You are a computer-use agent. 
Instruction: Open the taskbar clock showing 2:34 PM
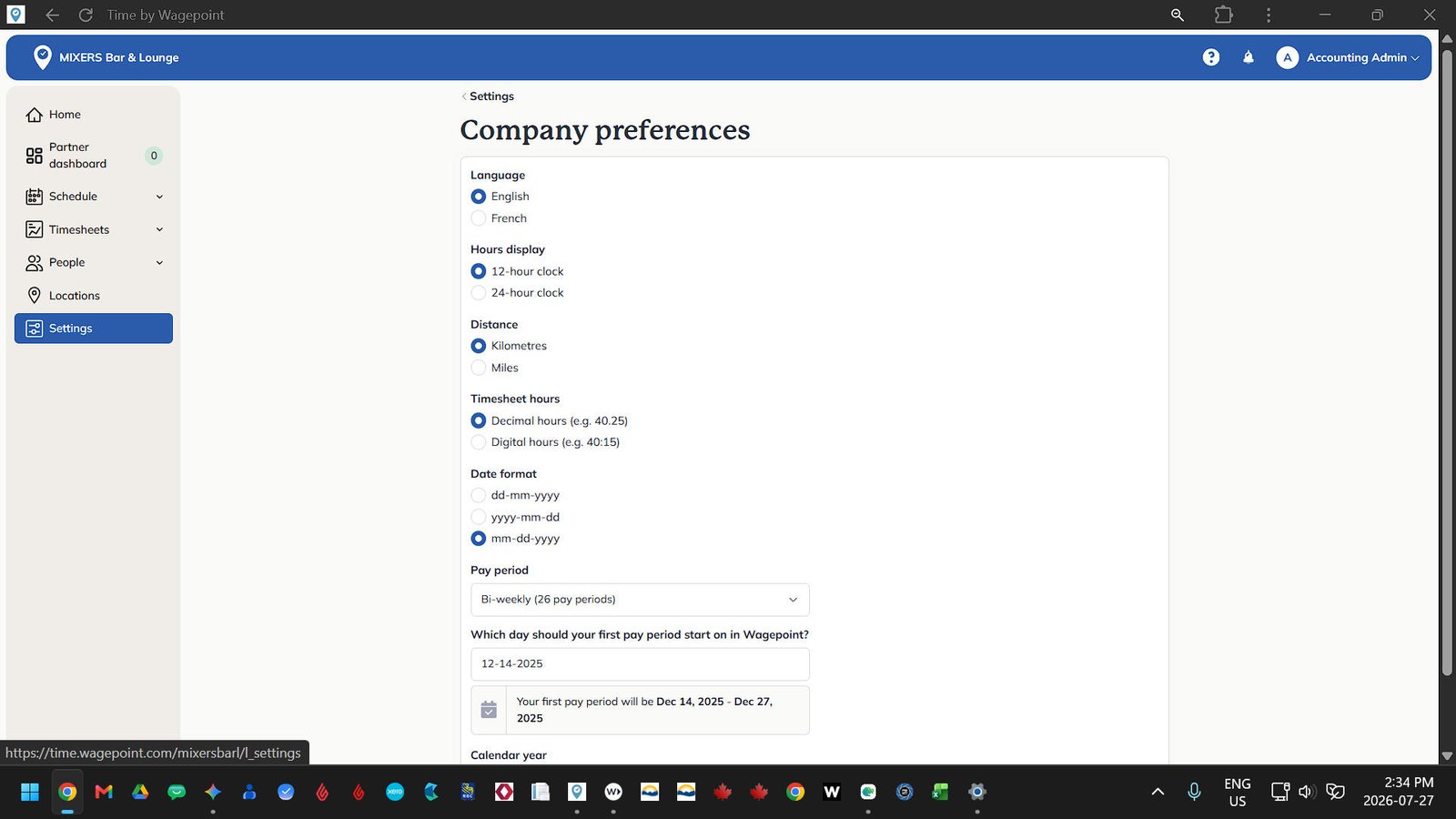click(1399, 792)
